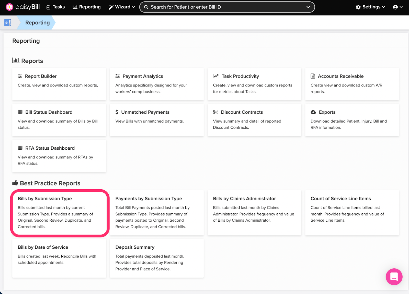Screen dimensions: 409x294
Task: Click the Report Builder sliders icon
Action: tap(20, 76)
